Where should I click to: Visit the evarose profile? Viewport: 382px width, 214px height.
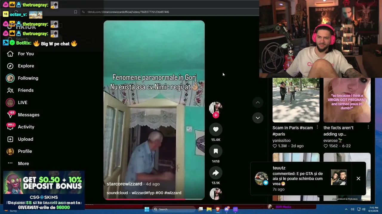pyautogui.click(x=333, y=141)
